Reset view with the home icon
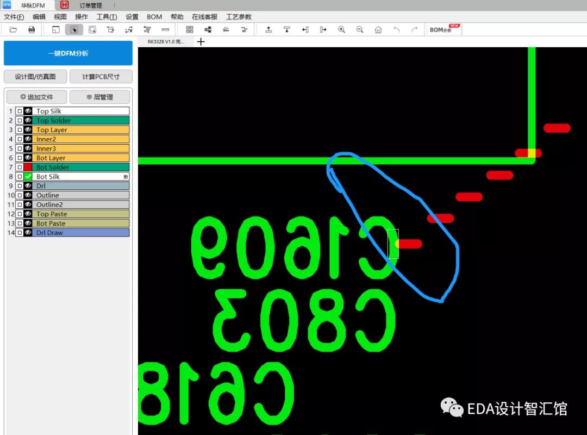587x435 pixels. click(378, 29)
